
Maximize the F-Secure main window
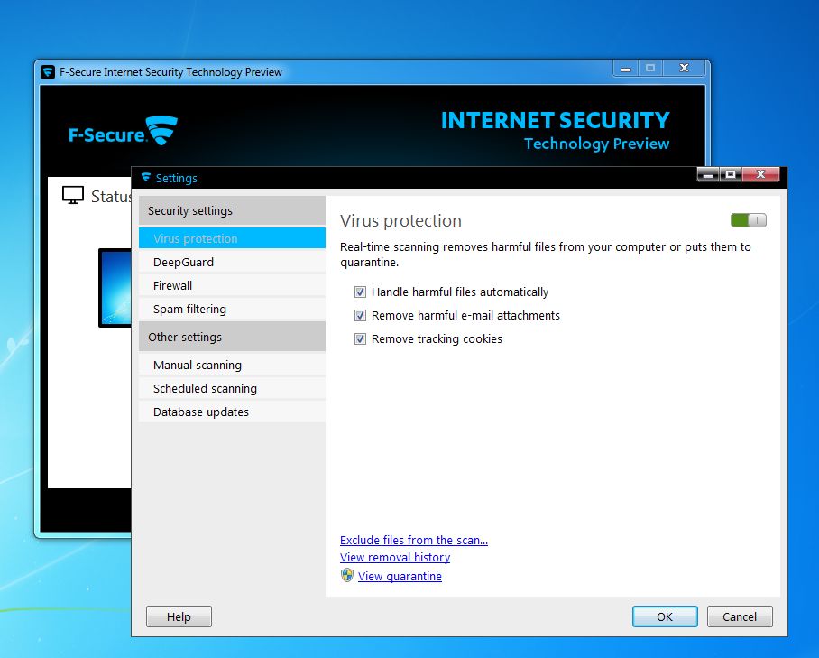pos(650,68)
